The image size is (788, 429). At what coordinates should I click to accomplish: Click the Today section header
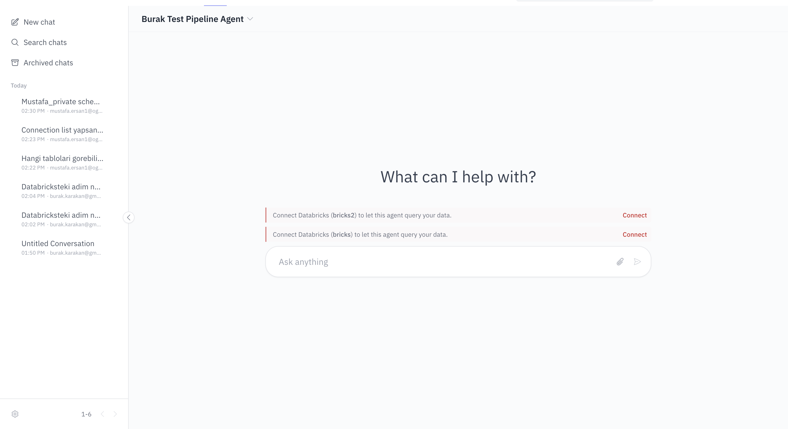(x=19, y=85)
